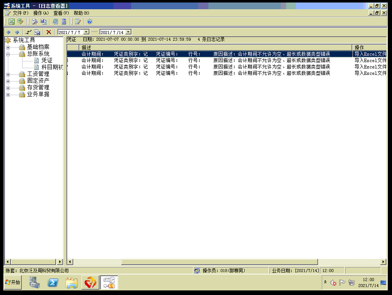Image resolution: width=392 pixels, height=295 pixels.
Task: Click the tree panel scroll-left arrow
Action: (8, 262)
